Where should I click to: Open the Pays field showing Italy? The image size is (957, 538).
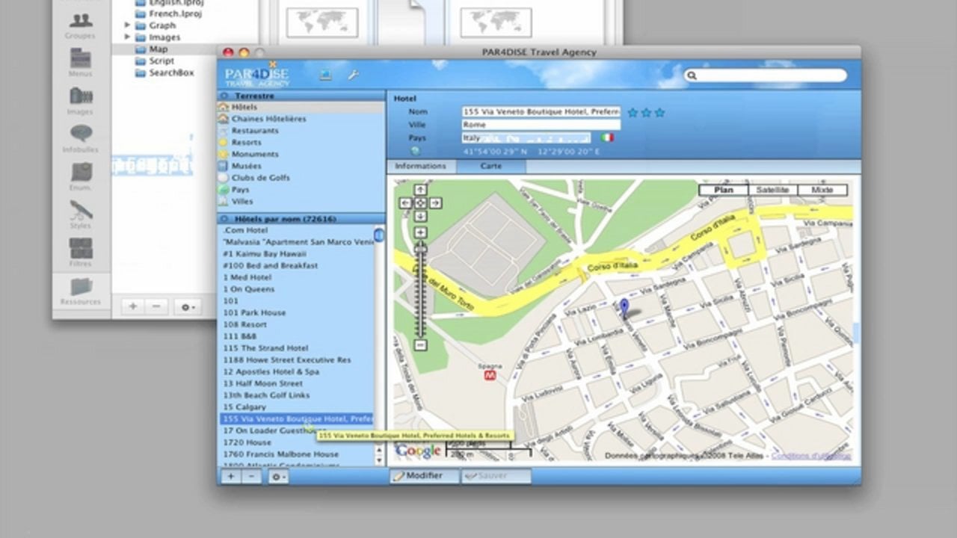click(526, 137)
